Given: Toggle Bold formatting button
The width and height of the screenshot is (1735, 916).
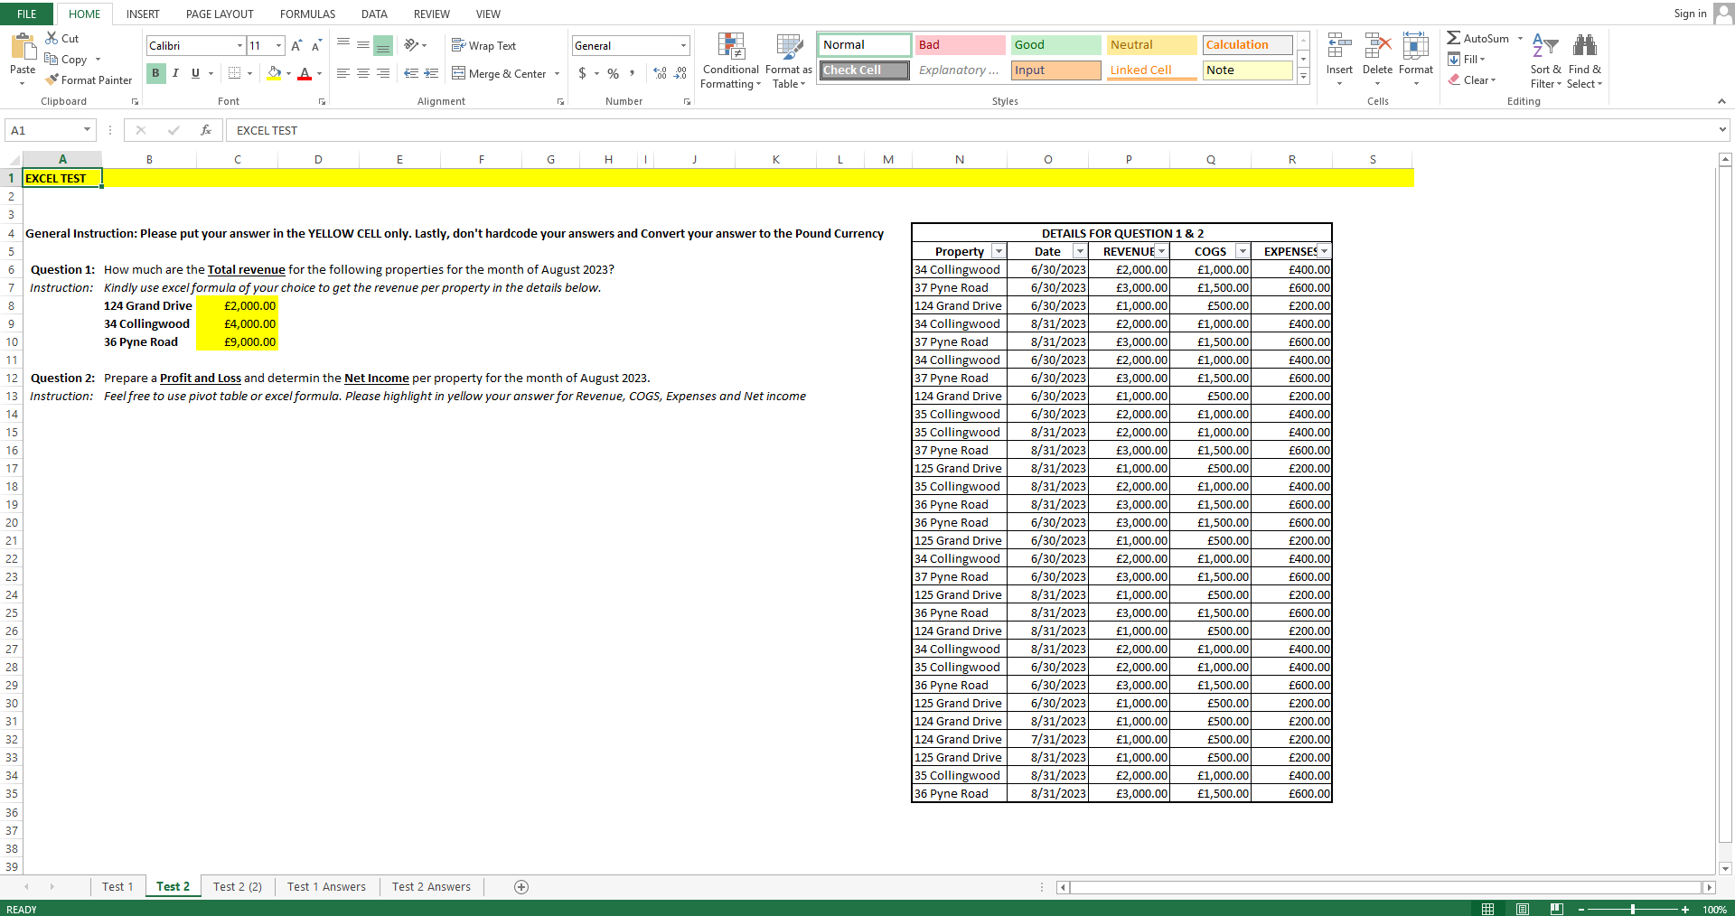Looking at the screenshot, I should click(x=155, y=74).
